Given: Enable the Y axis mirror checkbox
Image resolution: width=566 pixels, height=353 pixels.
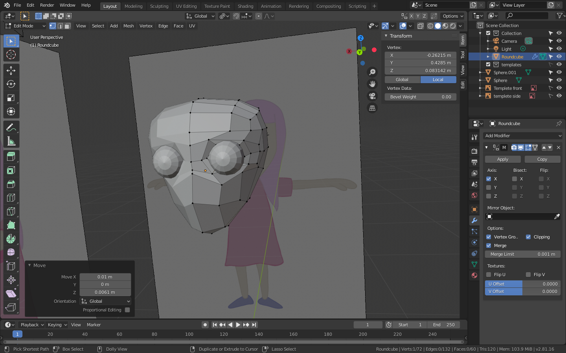Looking at the screenshot, I should pyautogui.click(x=489, y=187).
